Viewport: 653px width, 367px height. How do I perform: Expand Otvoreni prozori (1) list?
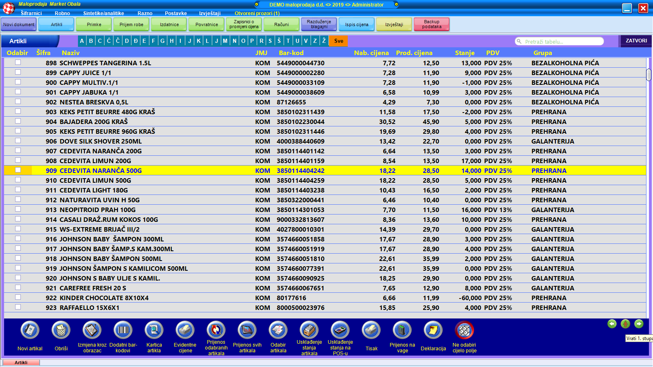(257, 13)
